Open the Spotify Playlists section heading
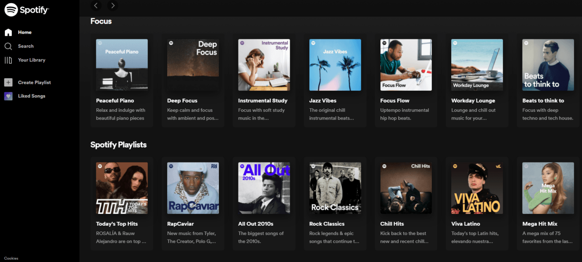Screen dimensions: 582x262 click(x=118, y=145)
